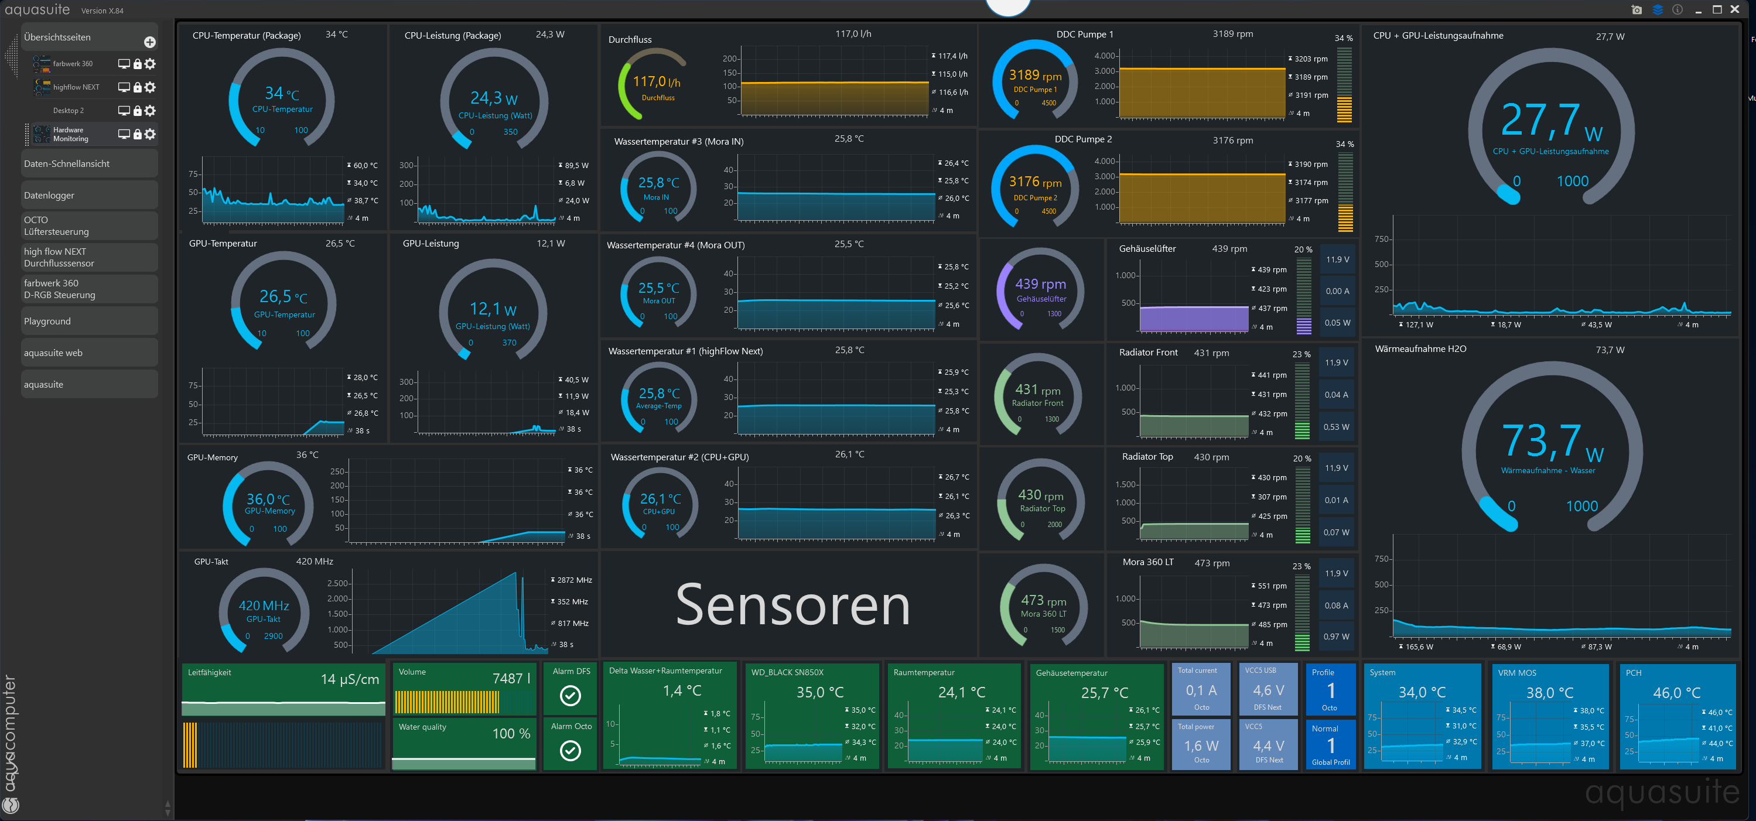Open the info icon in title bar

tap(1678, 9)
